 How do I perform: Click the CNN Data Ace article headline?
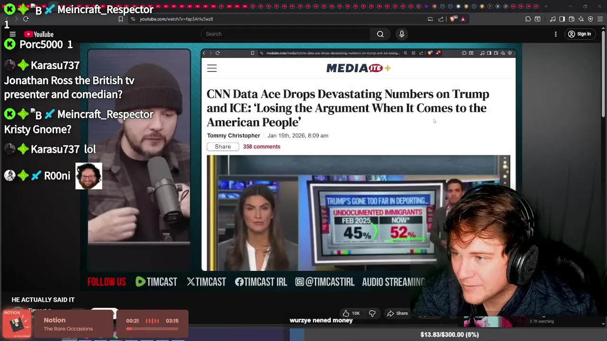(x=348, y=108)
